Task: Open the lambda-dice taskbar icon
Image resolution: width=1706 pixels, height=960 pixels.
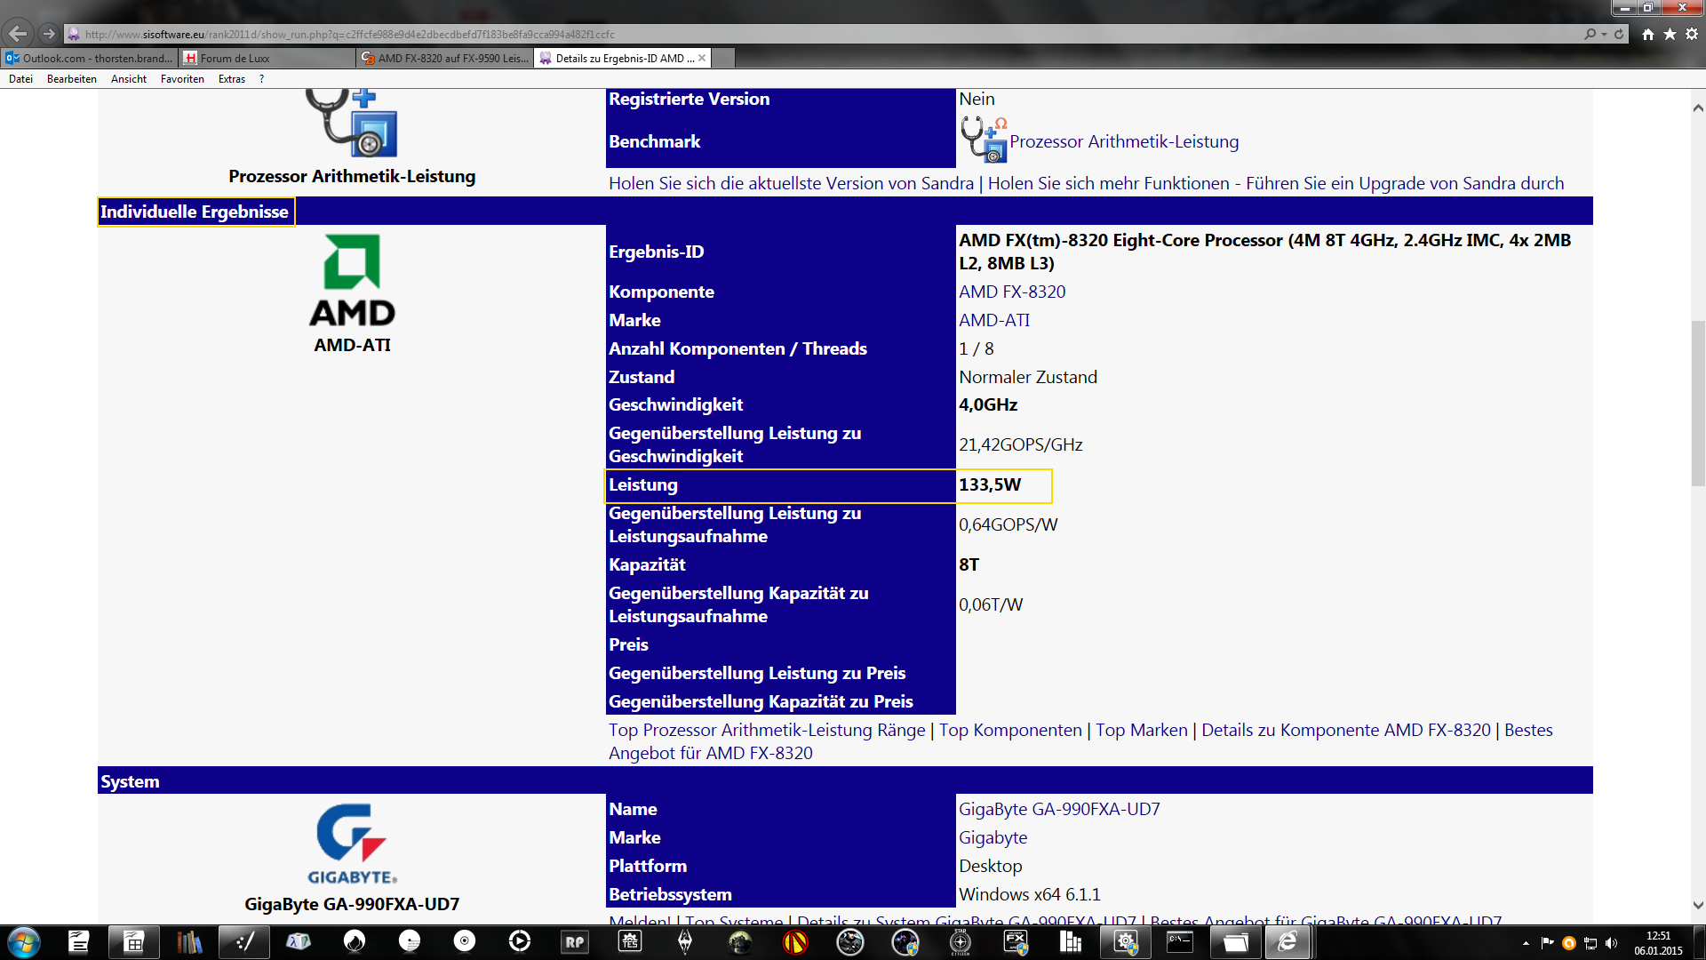Action: pyautogui.click(x=299, y=941)
